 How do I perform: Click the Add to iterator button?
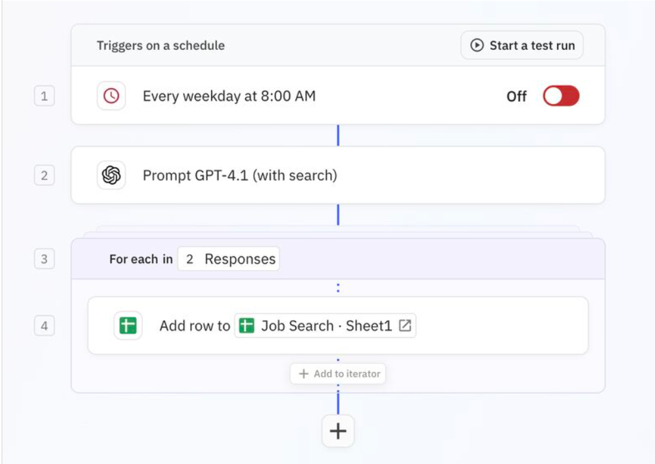click(338, 373)
